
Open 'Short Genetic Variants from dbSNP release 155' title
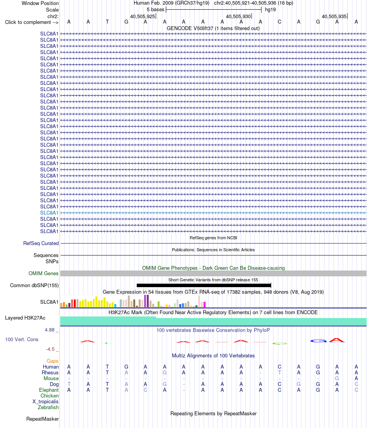click(213, 280)
